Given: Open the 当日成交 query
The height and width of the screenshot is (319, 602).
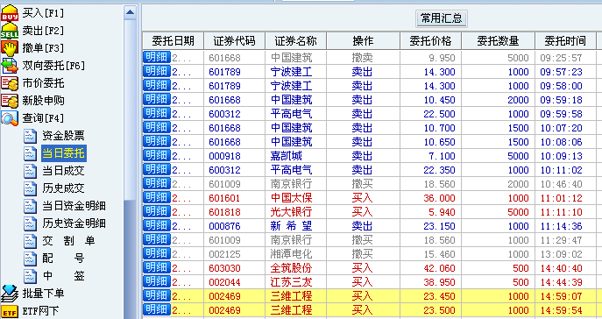Looking at the screenshot, I should (63, 171).
